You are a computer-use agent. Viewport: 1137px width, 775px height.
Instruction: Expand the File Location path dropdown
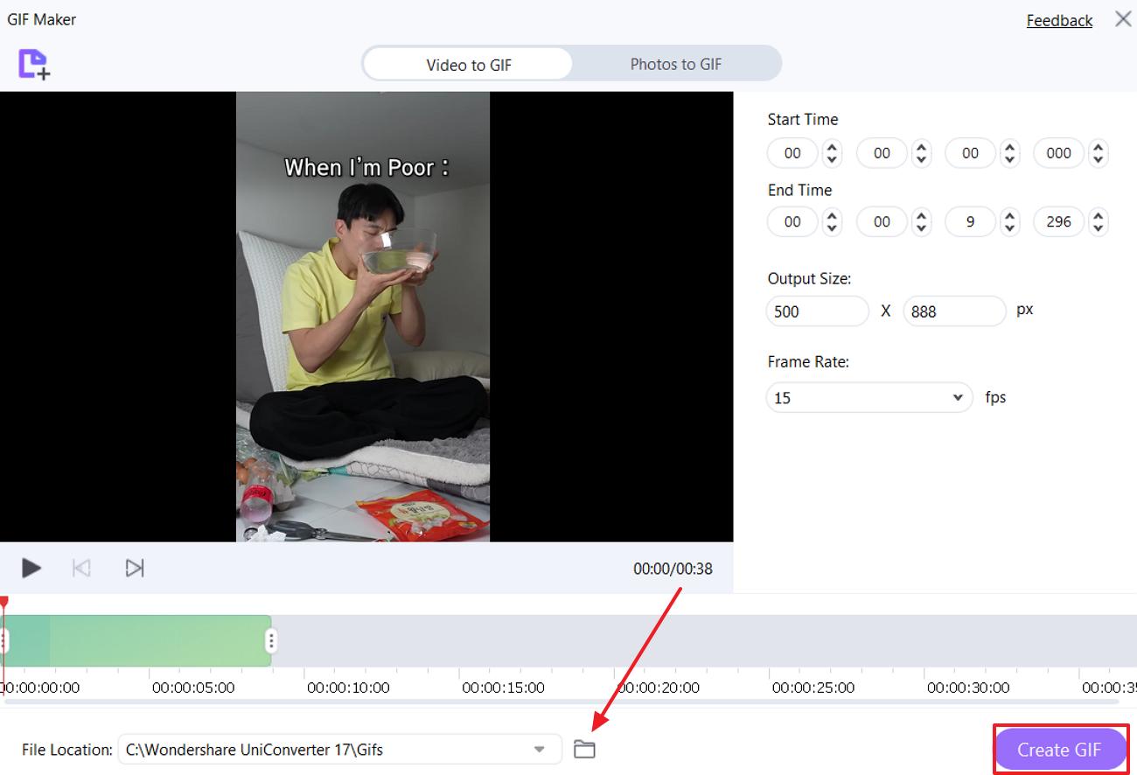(540, 749)
